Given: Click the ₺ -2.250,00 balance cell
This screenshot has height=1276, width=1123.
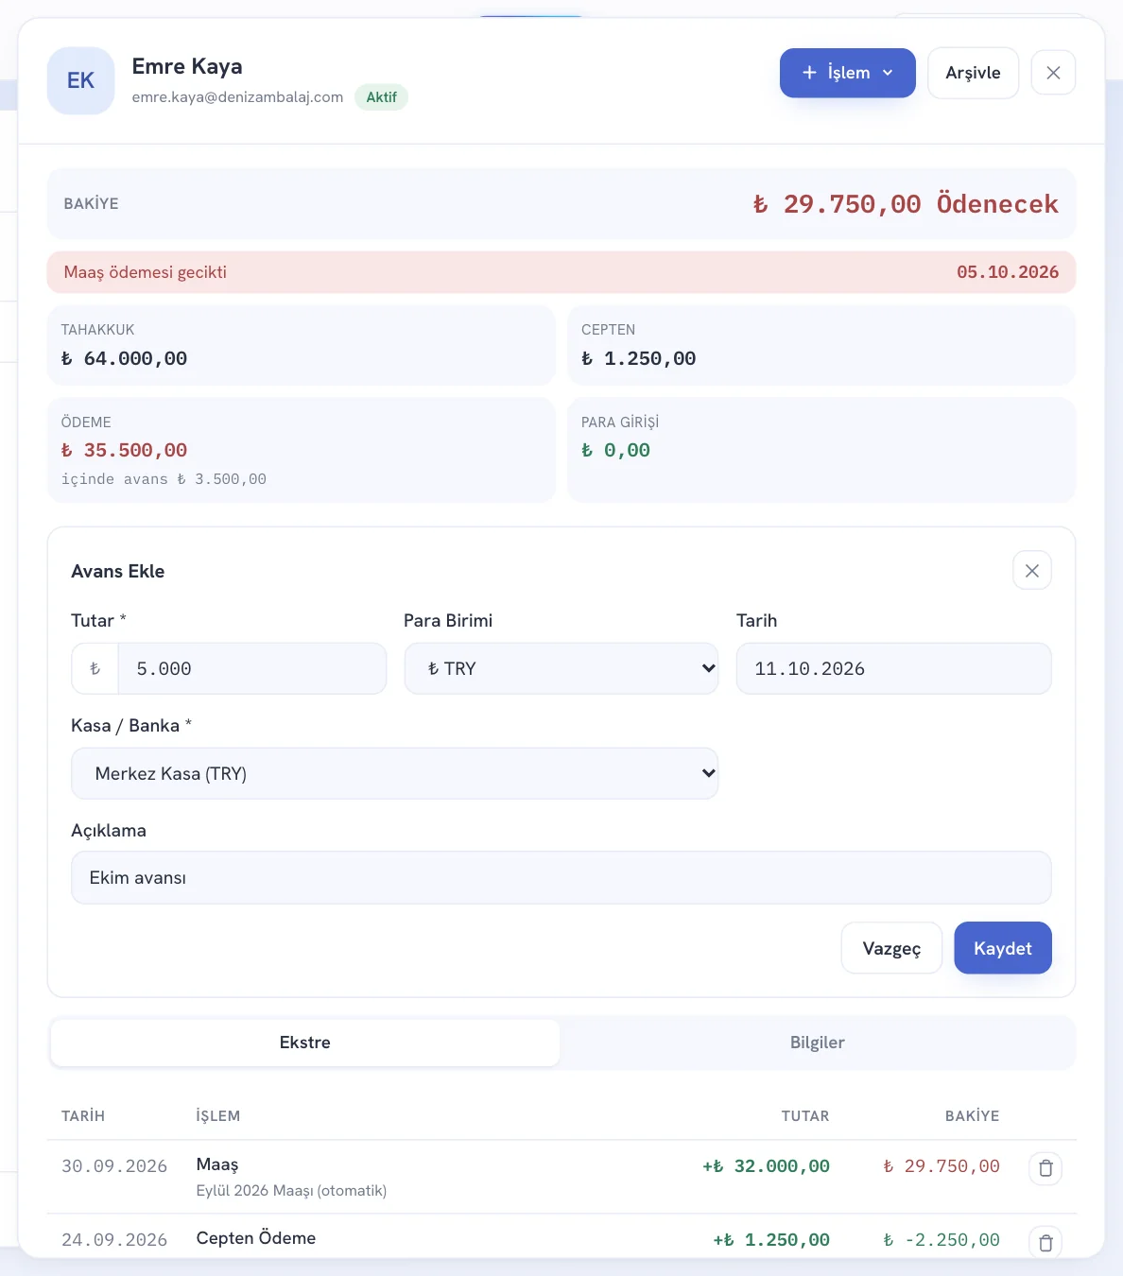Looking at the screenshot, I should click(942, 1240).
